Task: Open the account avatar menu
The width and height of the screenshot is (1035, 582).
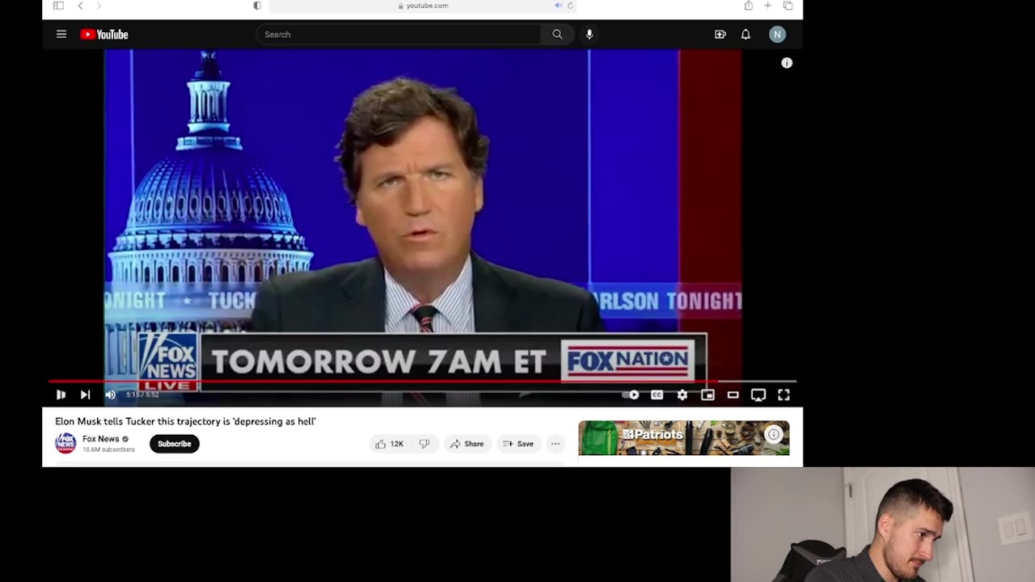Action: pyautogui.click(x=777, y=34)
